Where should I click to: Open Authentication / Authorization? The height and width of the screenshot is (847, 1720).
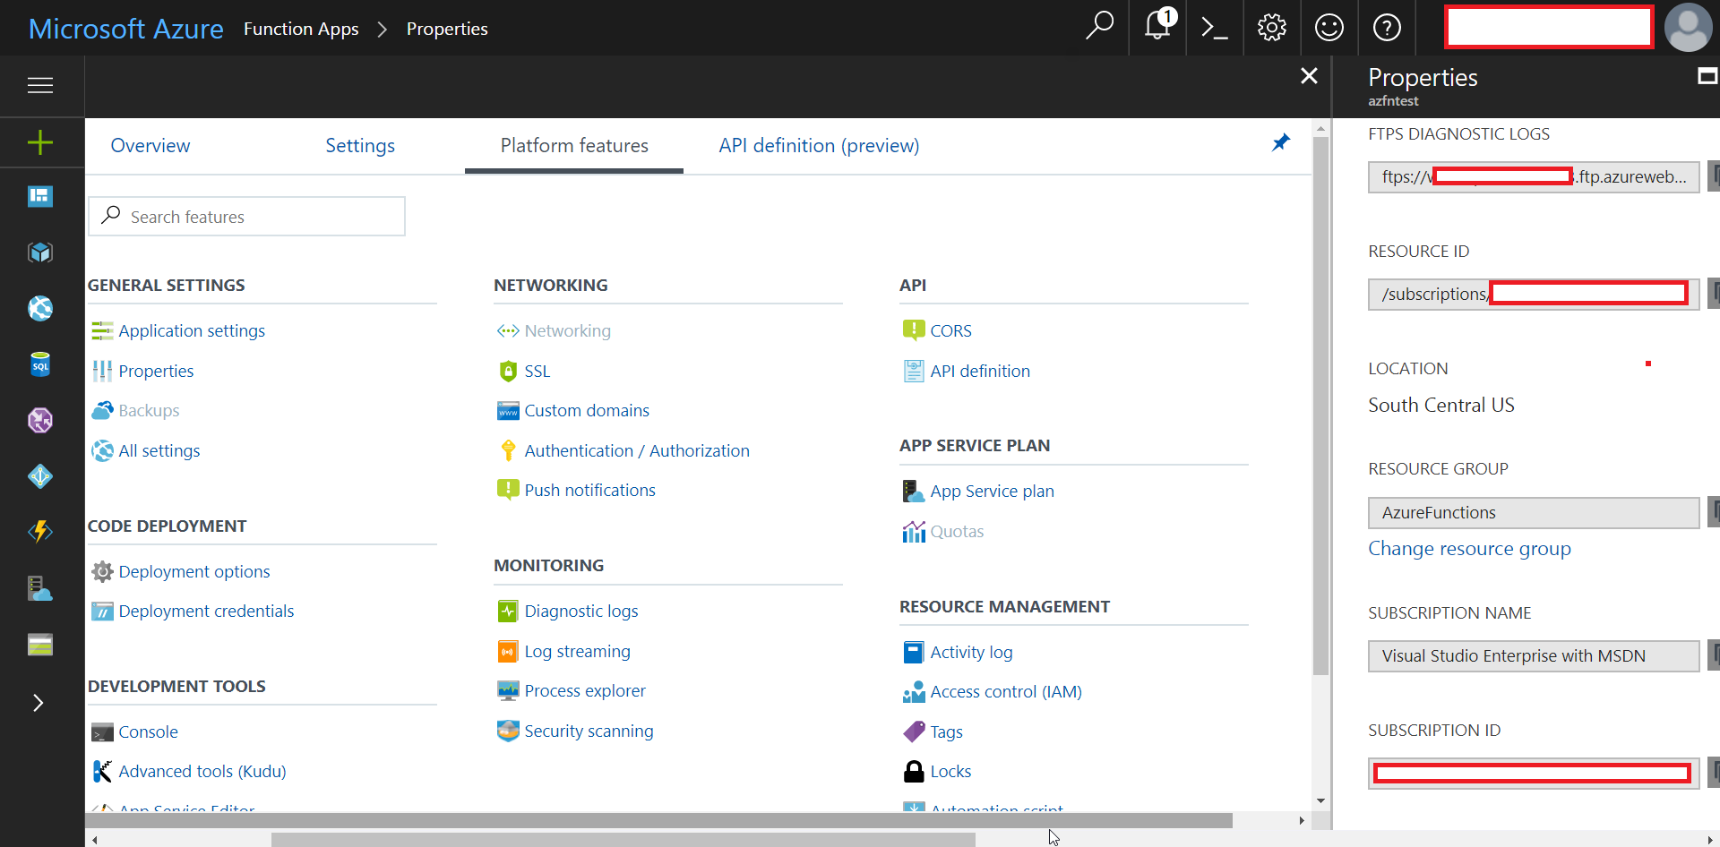pos(637,450)
